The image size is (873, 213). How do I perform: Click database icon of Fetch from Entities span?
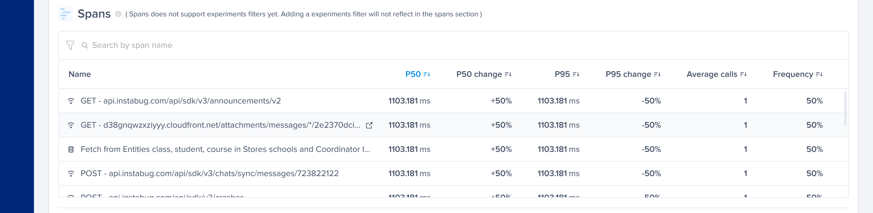coord(71,149)
